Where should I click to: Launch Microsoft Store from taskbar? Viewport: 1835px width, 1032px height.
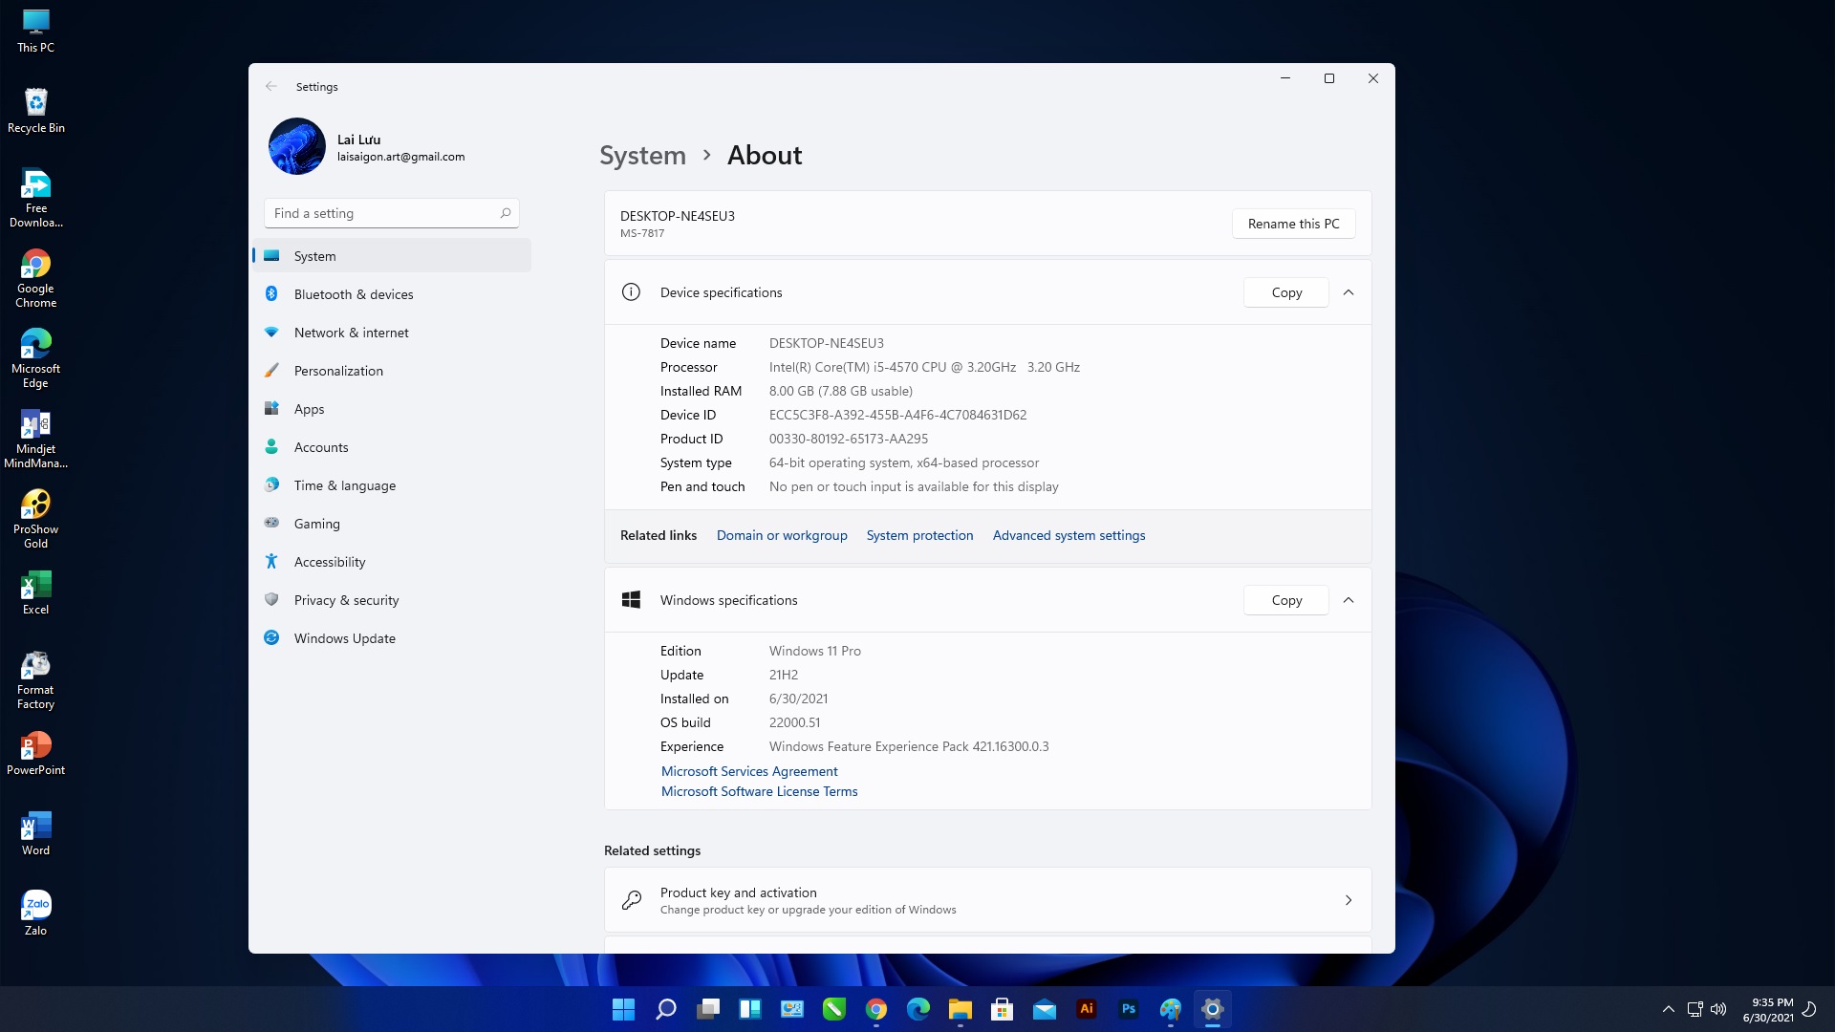pos(1003,1009)
